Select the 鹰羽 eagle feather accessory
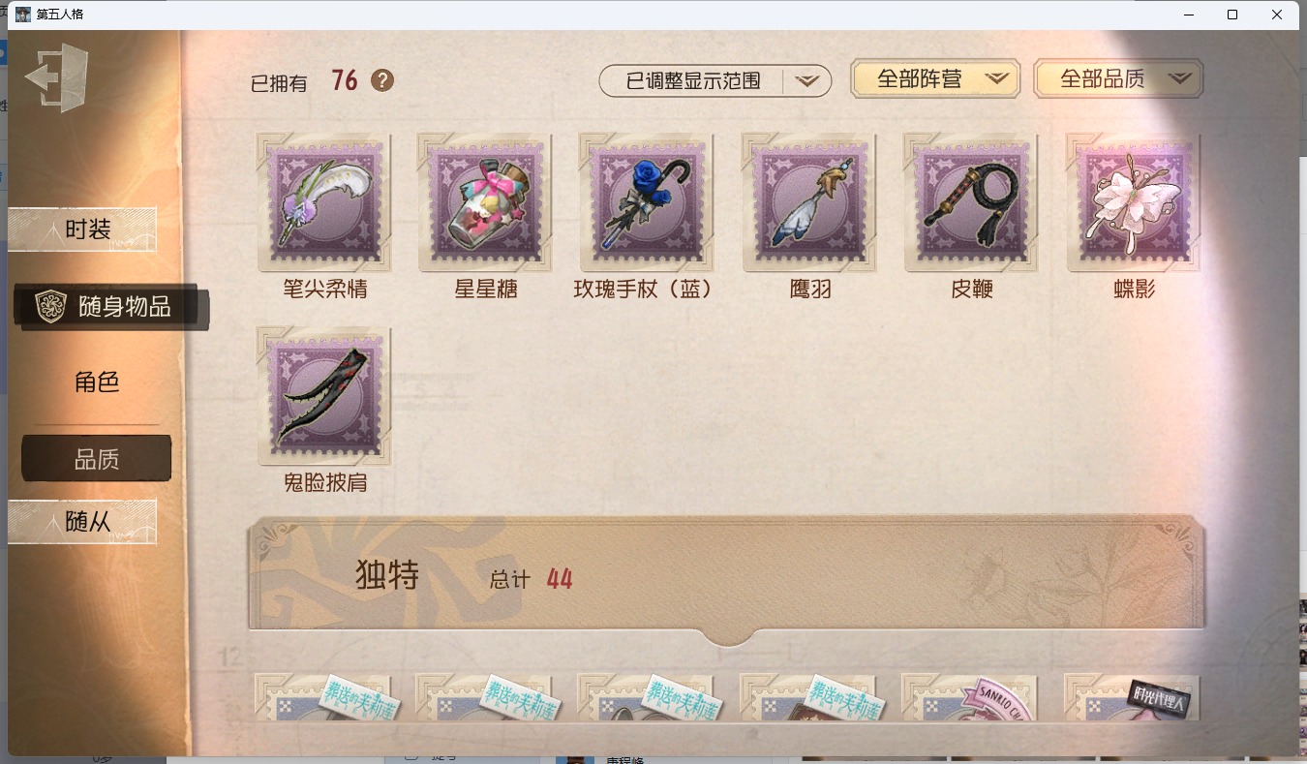 809,202
